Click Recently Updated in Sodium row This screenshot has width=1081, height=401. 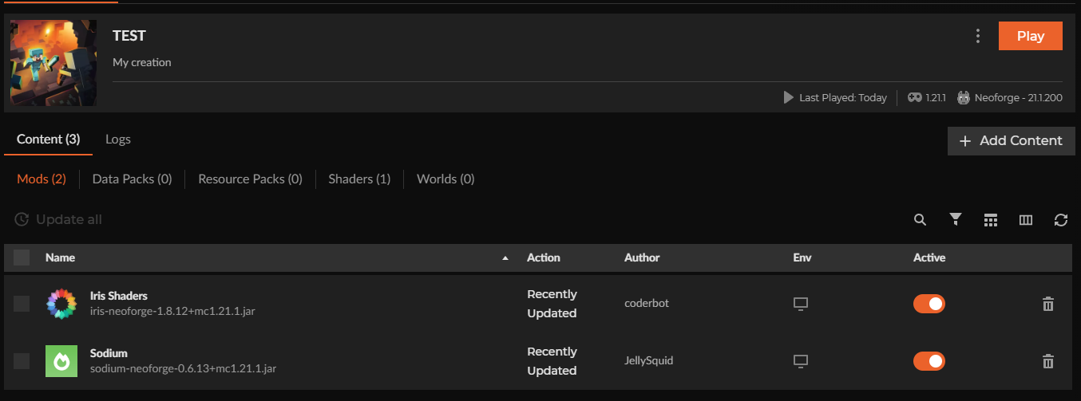(552, 361)
